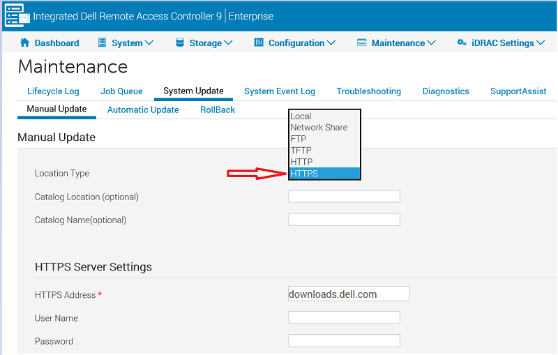The image size is (558, 355).
Task: Click the Location Type label
Action: tap(62, 173)
